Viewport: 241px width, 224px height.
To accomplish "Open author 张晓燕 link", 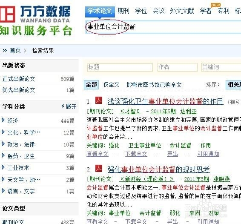I will click(221, 179).
